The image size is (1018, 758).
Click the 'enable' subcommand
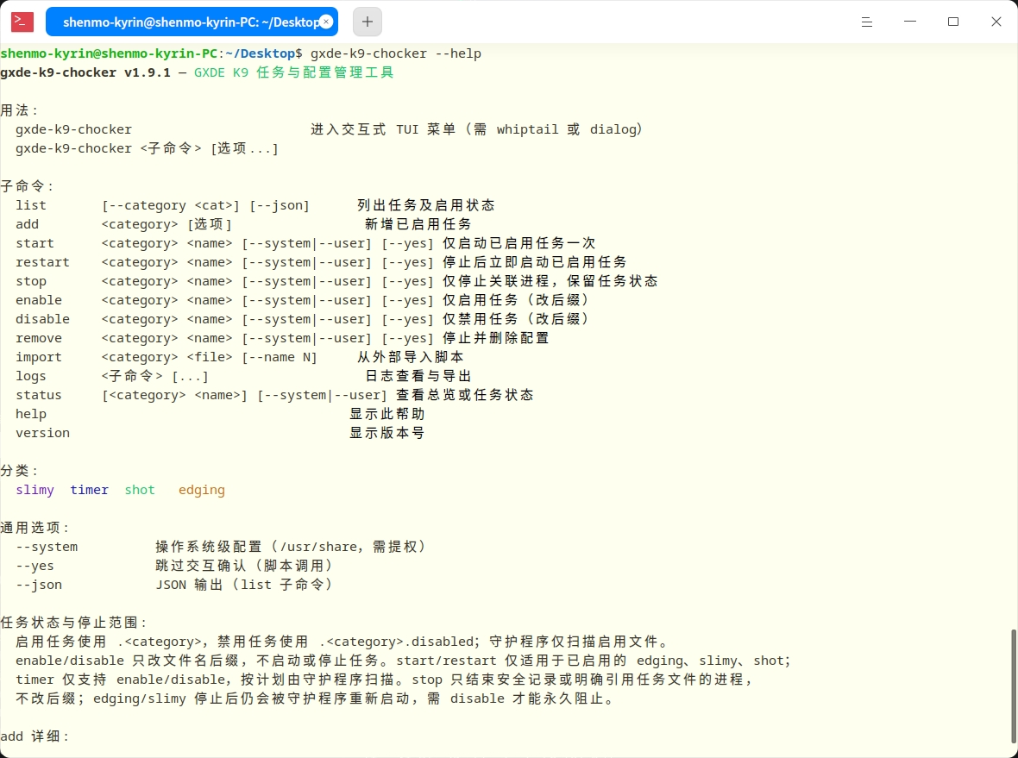point(39,300)
